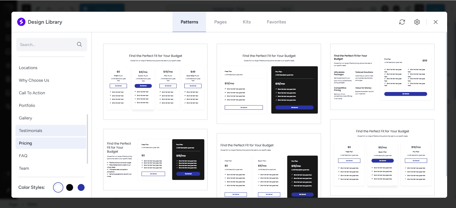Click the Stackable logo icon

coord(21,22)
